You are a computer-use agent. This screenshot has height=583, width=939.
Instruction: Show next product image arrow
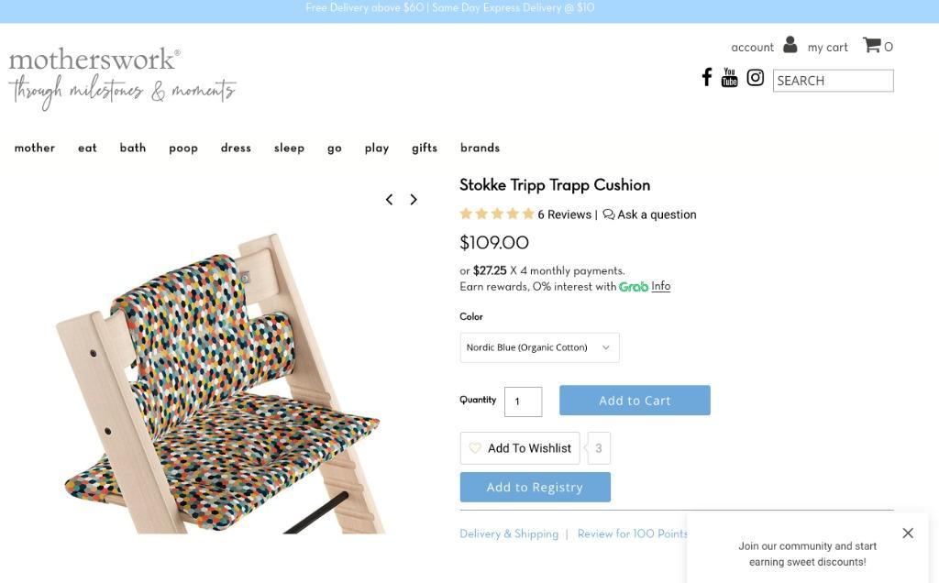(x=414, y=199)
